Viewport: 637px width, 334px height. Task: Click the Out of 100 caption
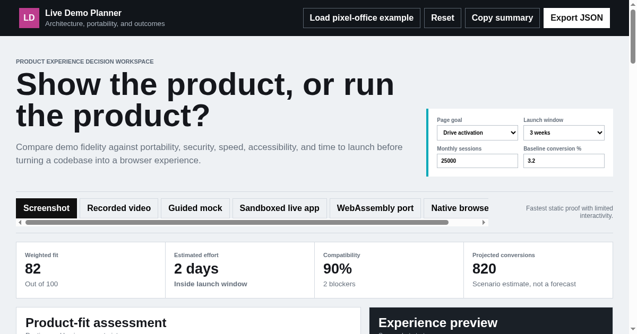pyautogui.click(x=41, y=284)
